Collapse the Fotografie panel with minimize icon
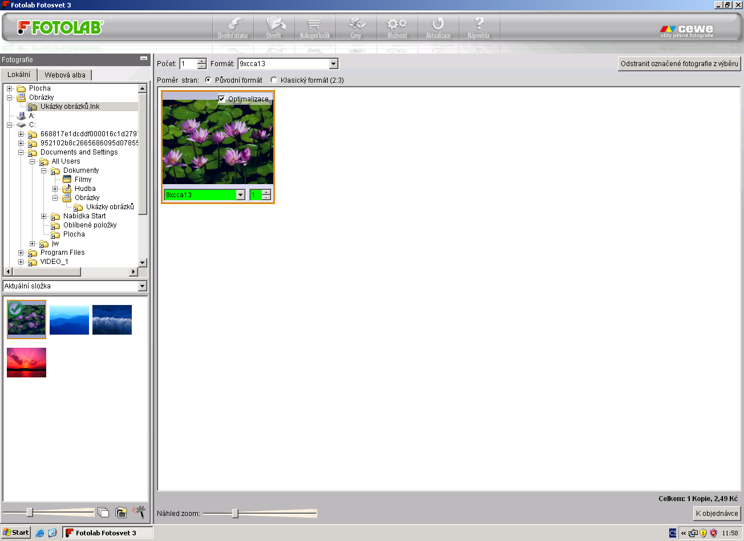The width and height of the screenshot is (744, 541). click(144, 59)
